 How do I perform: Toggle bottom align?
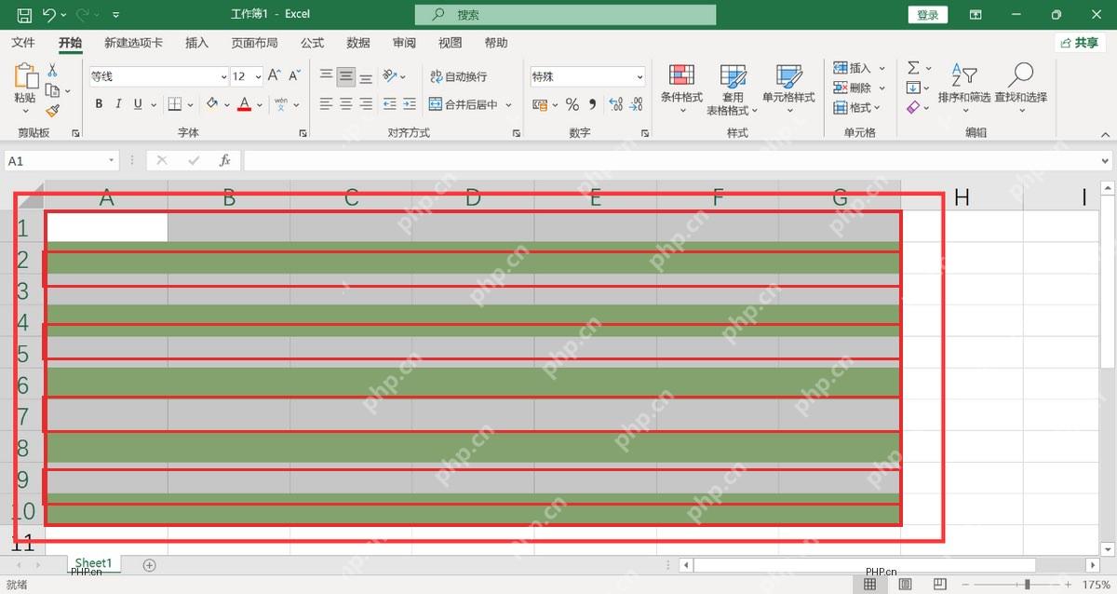point(367,76)
